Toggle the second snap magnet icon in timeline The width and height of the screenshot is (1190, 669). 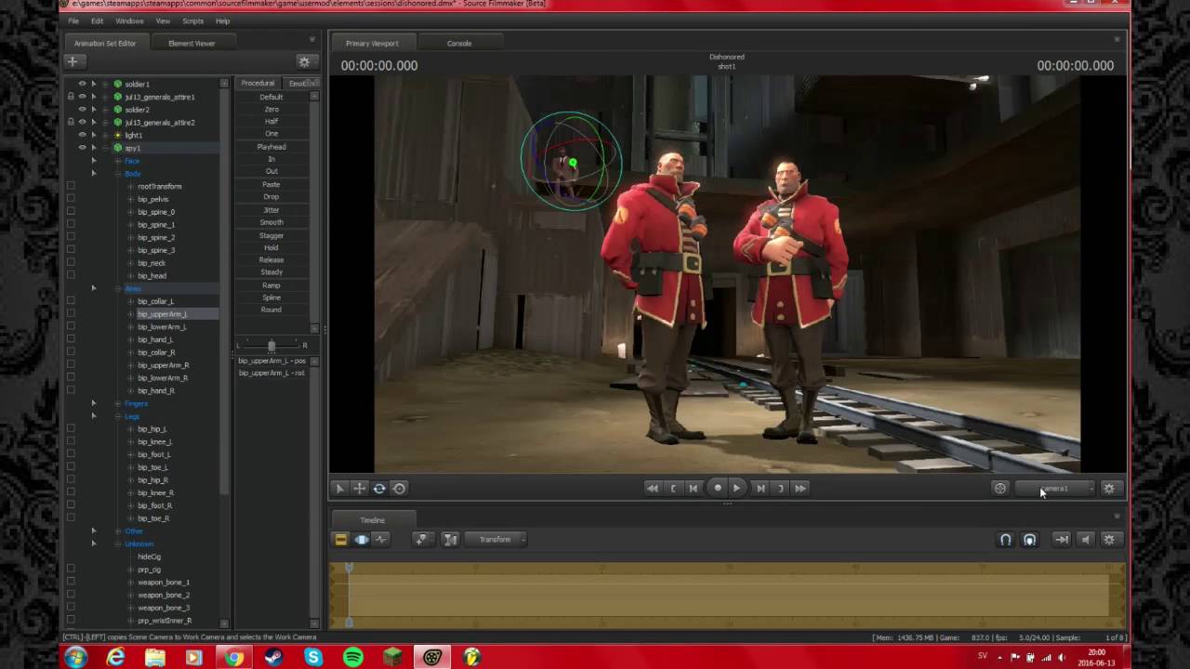(1029, 539)
